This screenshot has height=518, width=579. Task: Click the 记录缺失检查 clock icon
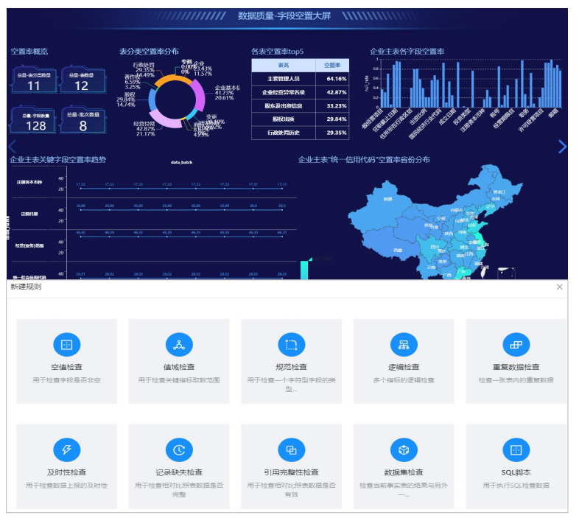[179, 450]
